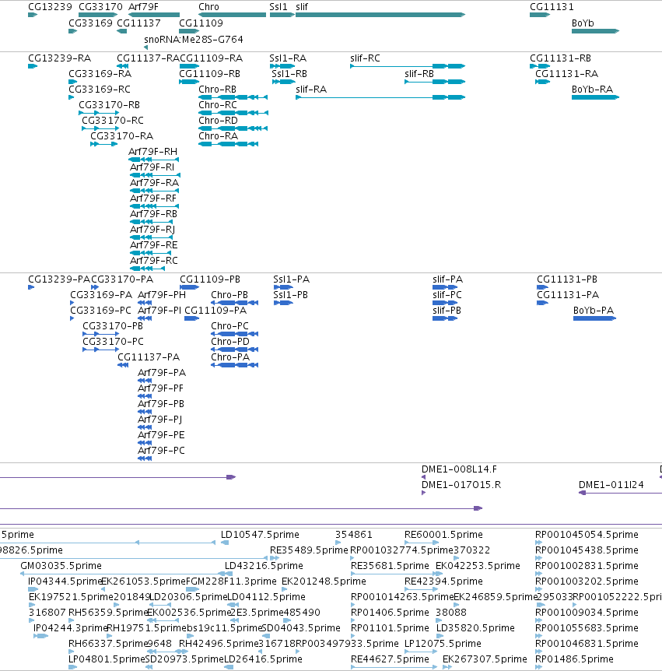
Task: Select transcript Arf79F-RC
Action: [x=148, y=269]
